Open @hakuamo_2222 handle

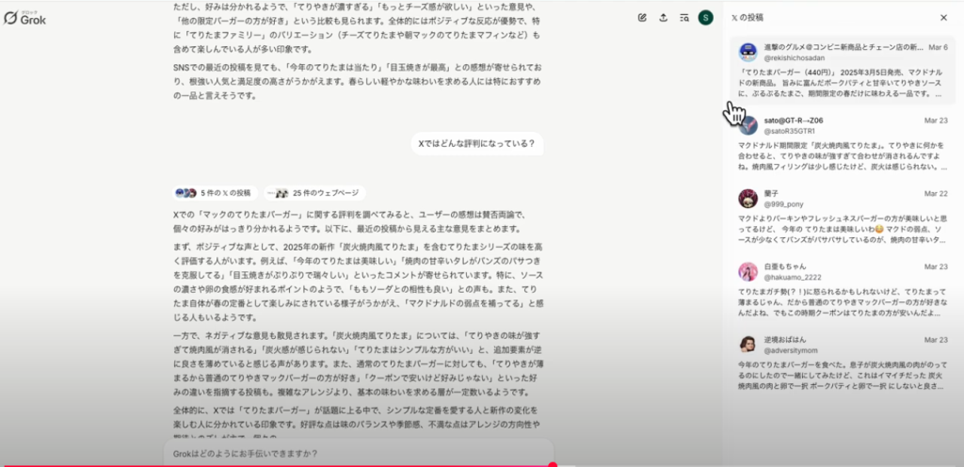(793, 277)
